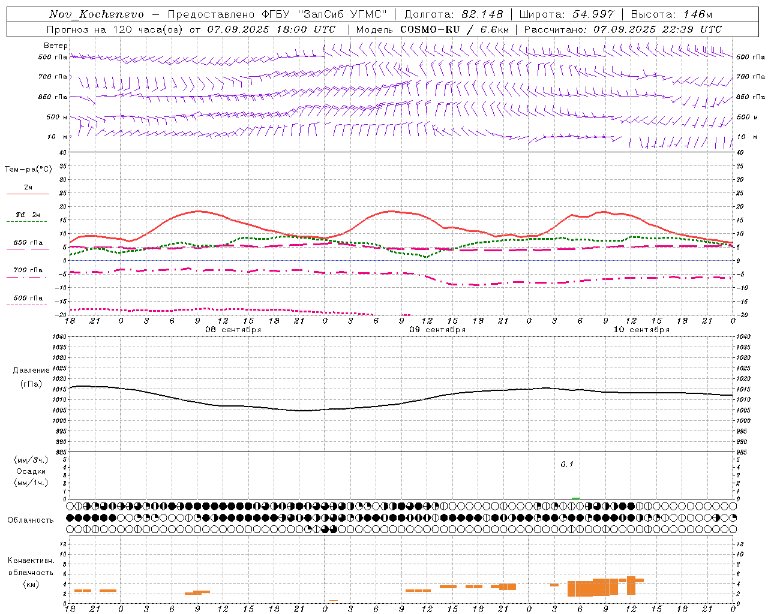Click the Широта: 54.997 value
The height and width of the screenshot is (614, 768).
(567, 14)
